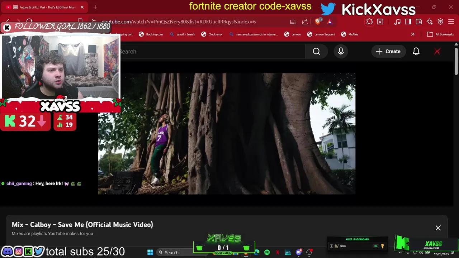Image resolution: width=459 pixels, height=258 pixels.
Task: Click the YouTube magnifier search button
Action: click(316, 52)
